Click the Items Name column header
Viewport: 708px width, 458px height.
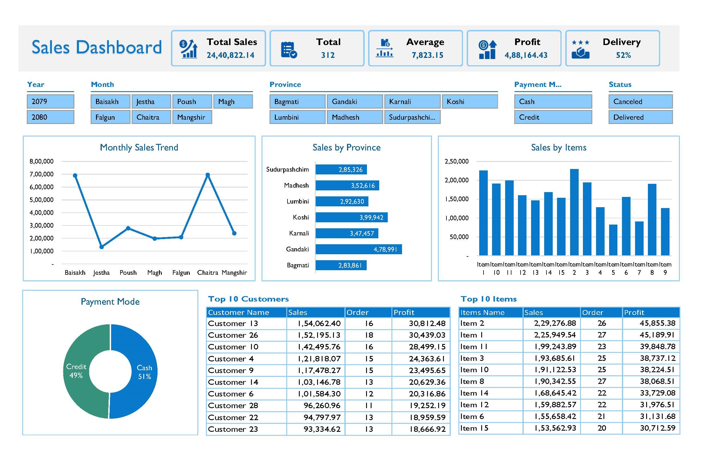pyautogui.click(x=491, y=312)
